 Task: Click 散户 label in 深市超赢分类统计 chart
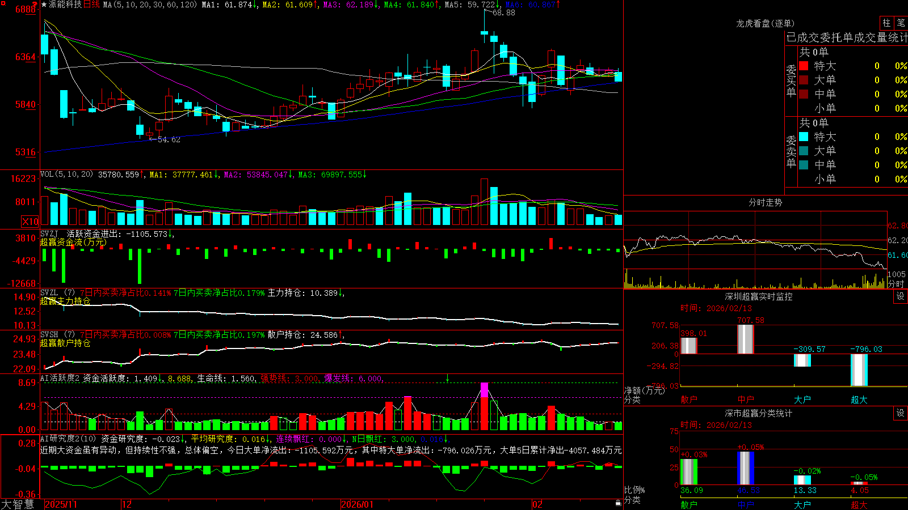(688, 504)
